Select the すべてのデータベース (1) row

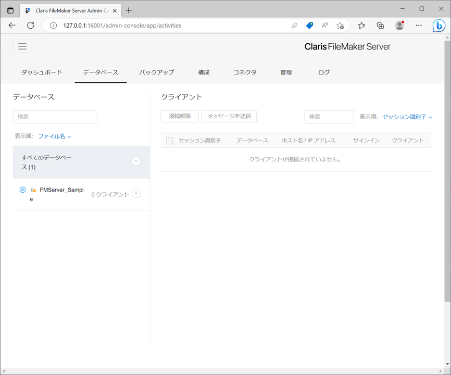[81, 162]
